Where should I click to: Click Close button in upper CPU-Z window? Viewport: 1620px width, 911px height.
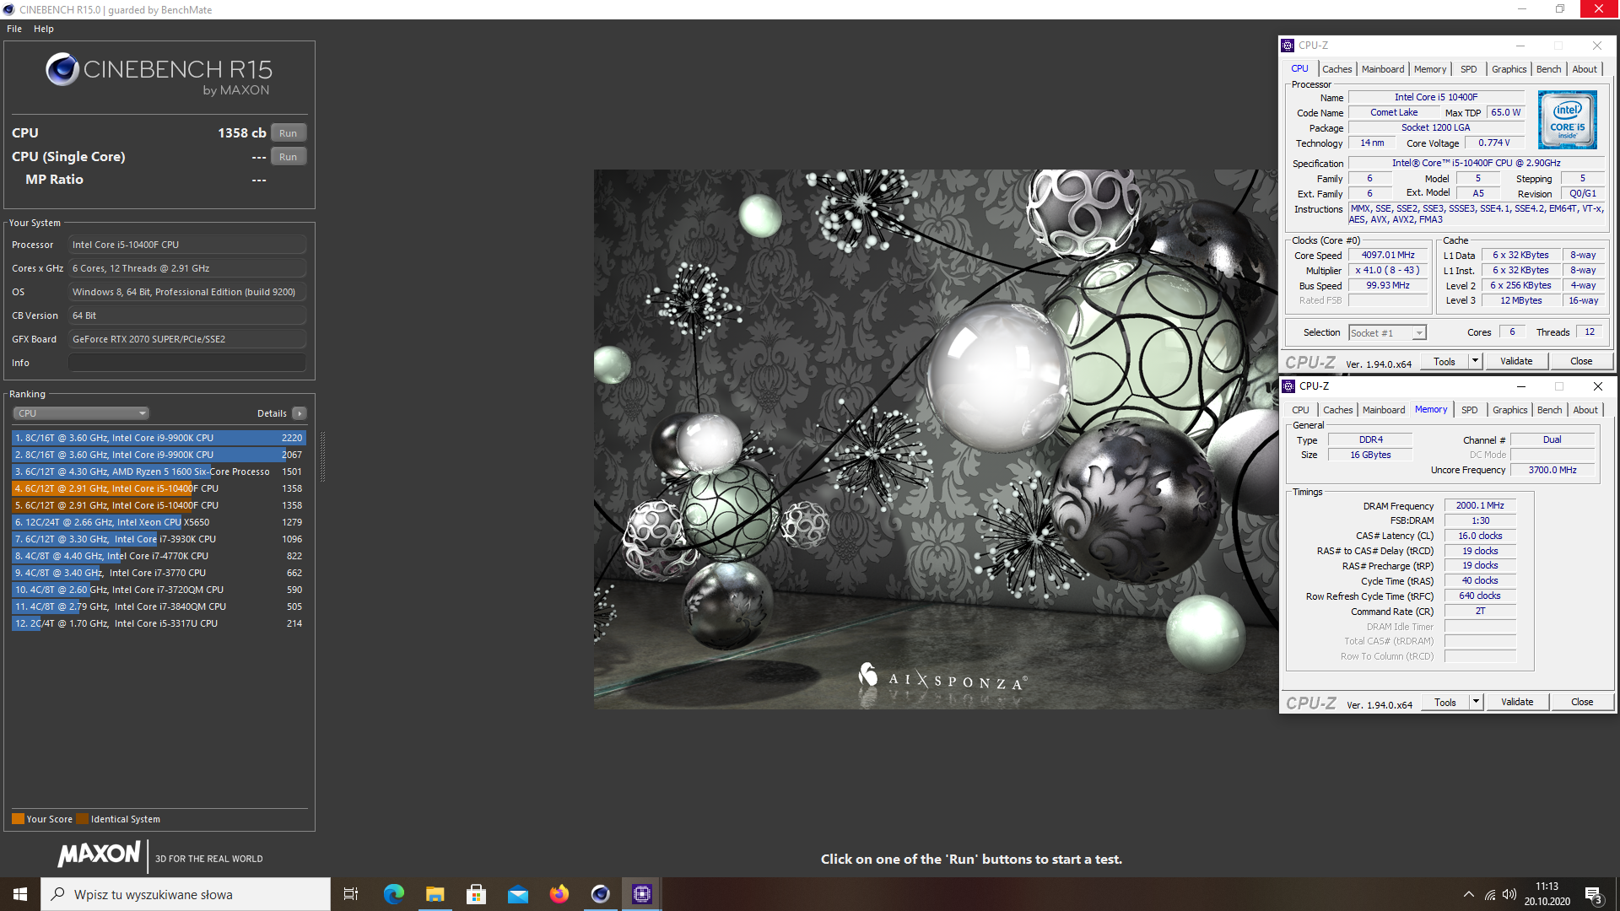point(1581,362)
